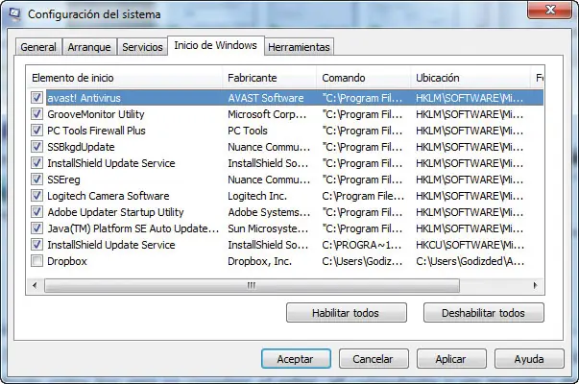Uncheck the SSEreg startup checkbox
Image resolution: width=579 pixels, height=384 pixels.
36,180
